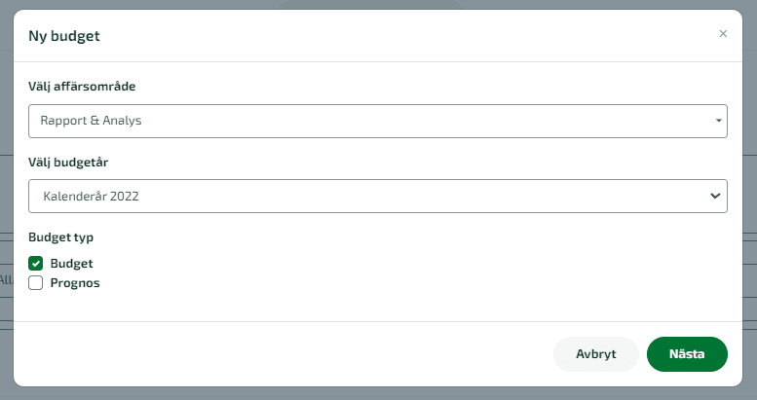
Task: Click the Prognos checkbox label text
Action: pyautogui.click(x=75, y=283)
